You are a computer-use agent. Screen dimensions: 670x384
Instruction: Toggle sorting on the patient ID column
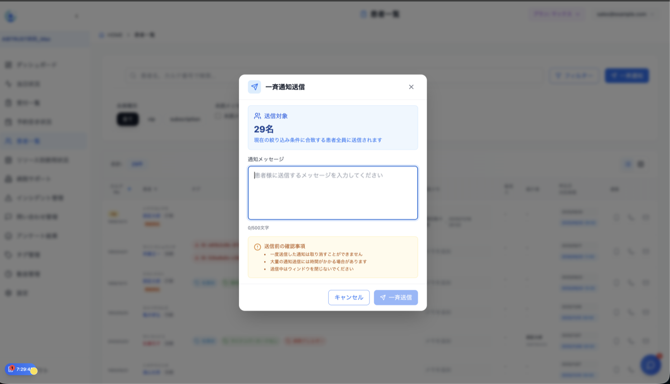[130, 189]
